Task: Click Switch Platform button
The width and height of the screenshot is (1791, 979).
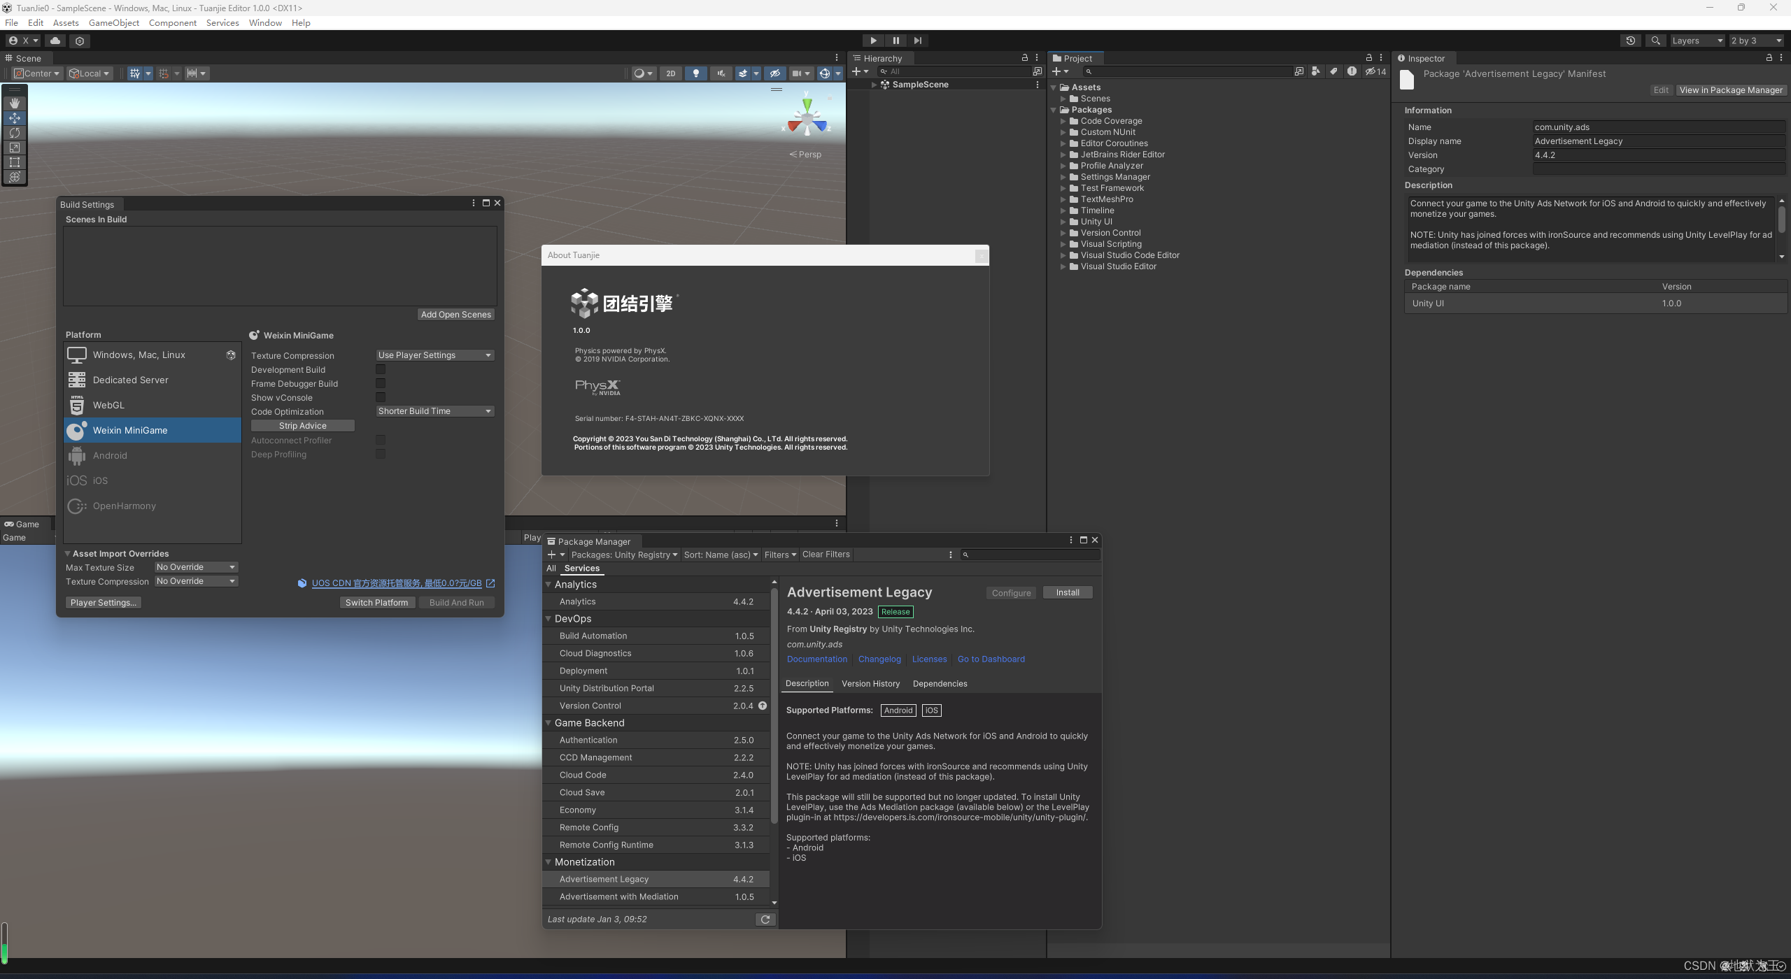Action: coord(376,603)
